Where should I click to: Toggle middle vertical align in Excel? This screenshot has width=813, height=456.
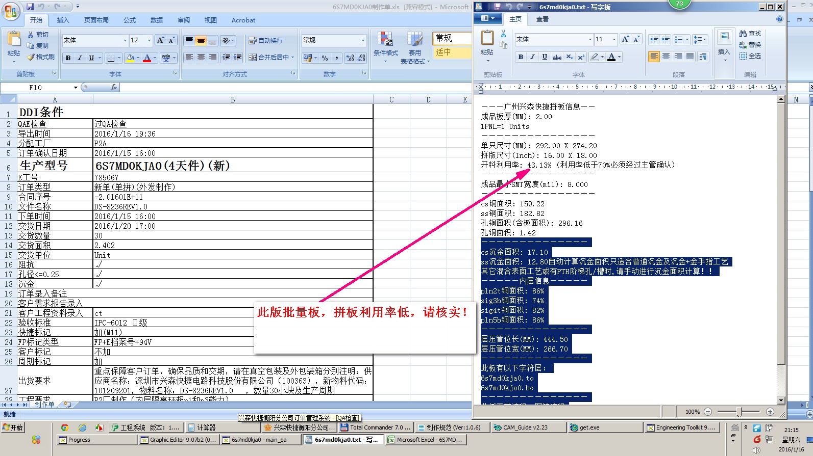pyautogui.click(x=201, y=40)
